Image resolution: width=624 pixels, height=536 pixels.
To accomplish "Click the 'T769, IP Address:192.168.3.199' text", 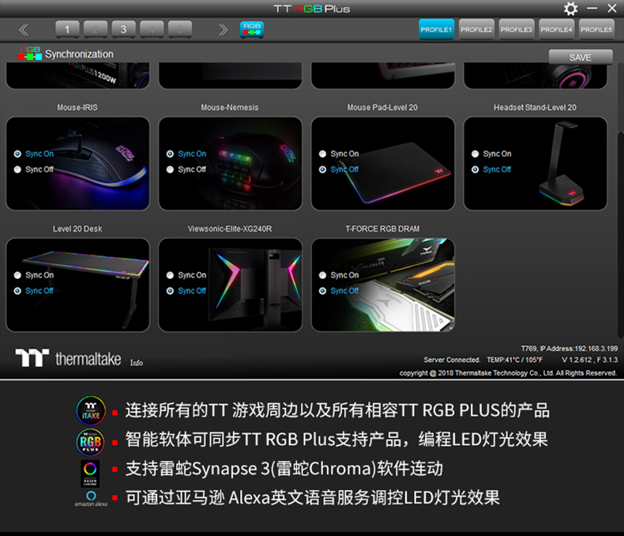I will 569,349.
